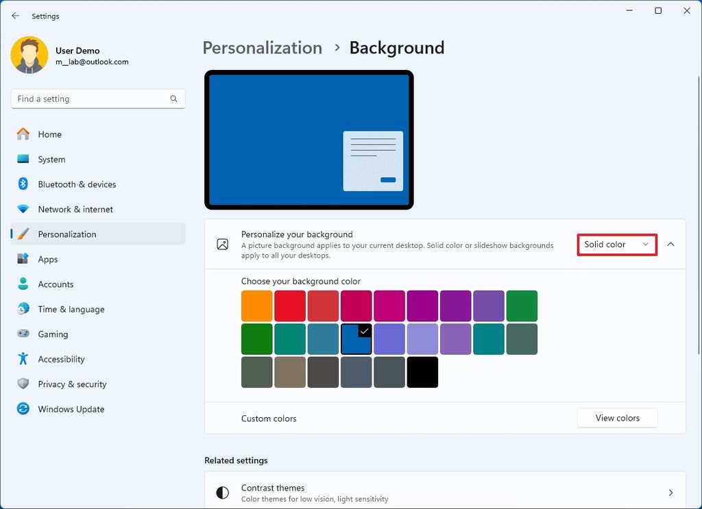The image size is (702, 509).
Task: Collapse the Personalize your background section
Action: click(x=670, y=245)
